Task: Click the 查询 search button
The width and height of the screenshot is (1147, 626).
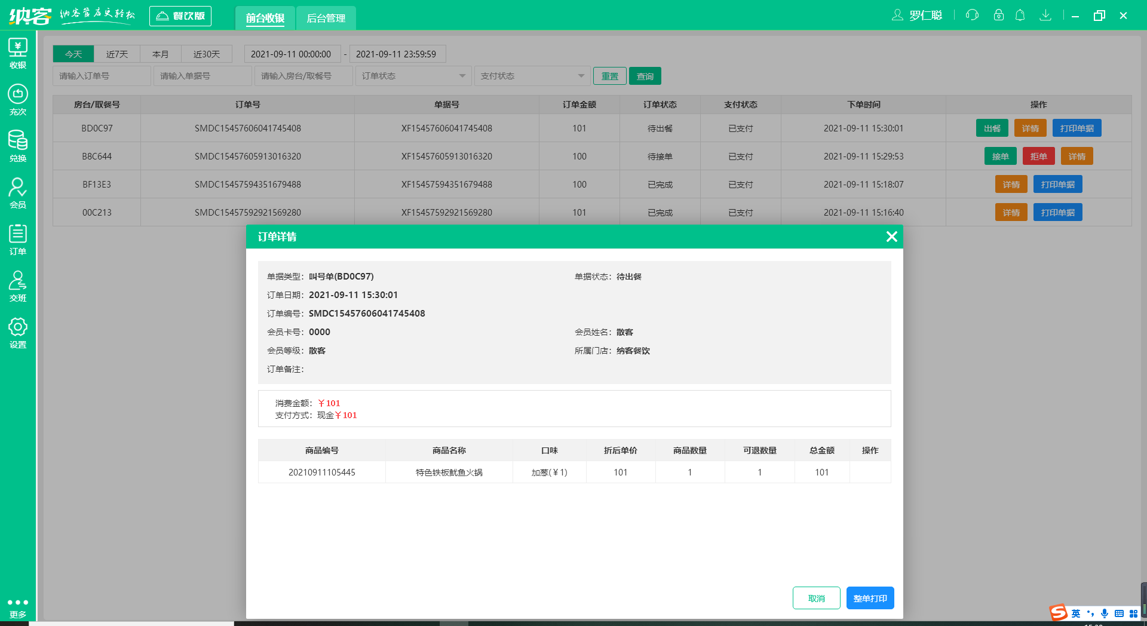Action: click(x=645, y=76)
